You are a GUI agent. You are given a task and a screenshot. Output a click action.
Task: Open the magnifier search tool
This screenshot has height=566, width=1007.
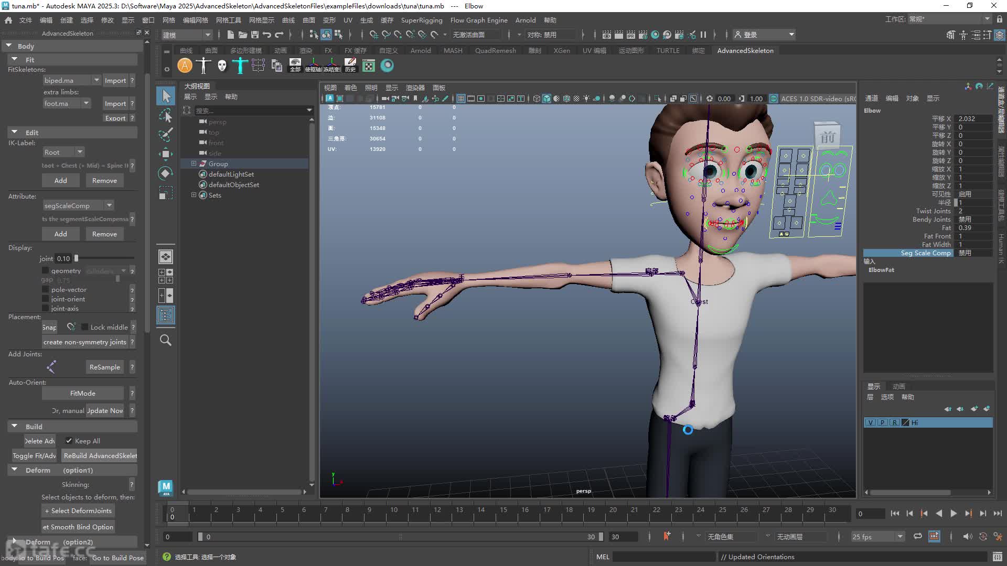tap(166, 340)
